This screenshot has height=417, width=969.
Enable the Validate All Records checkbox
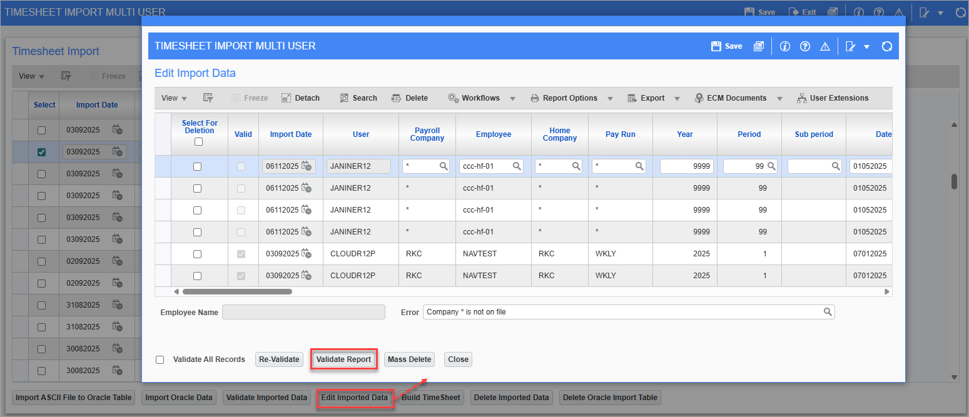pyautogui.click(x=160, y=359)
